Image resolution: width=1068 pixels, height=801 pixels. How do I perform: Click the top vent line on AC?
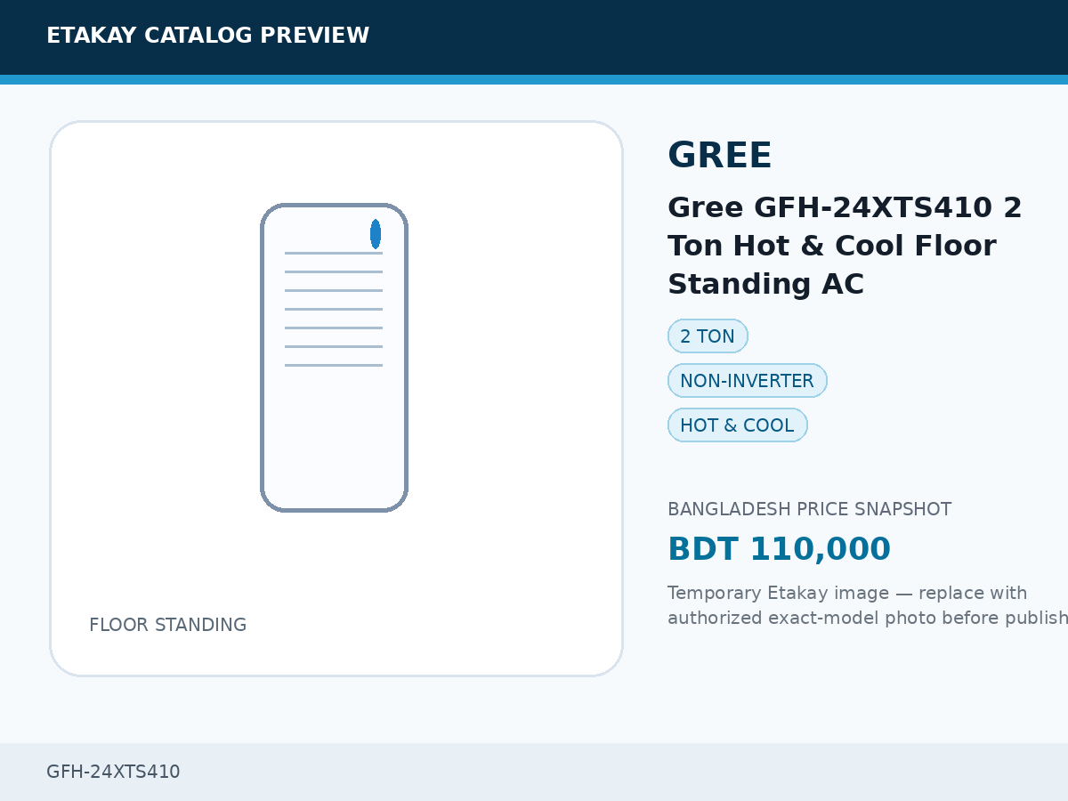click(334, 253)
